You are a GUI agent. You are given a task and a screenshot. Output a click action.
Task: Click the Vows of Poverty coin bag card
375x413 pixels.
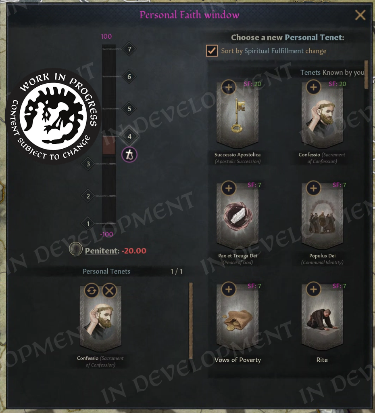pos(237,317)
